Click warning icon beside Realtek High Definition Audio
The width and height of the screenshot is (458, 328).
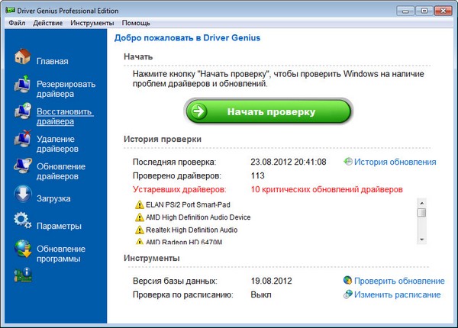[140, 230]
